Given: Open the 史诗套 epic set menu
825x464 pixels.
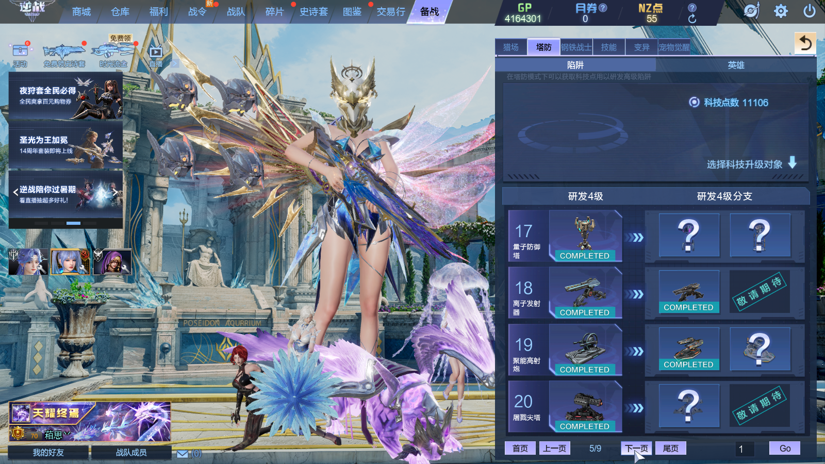Looking at the screenshot, I should coord(313,11).
